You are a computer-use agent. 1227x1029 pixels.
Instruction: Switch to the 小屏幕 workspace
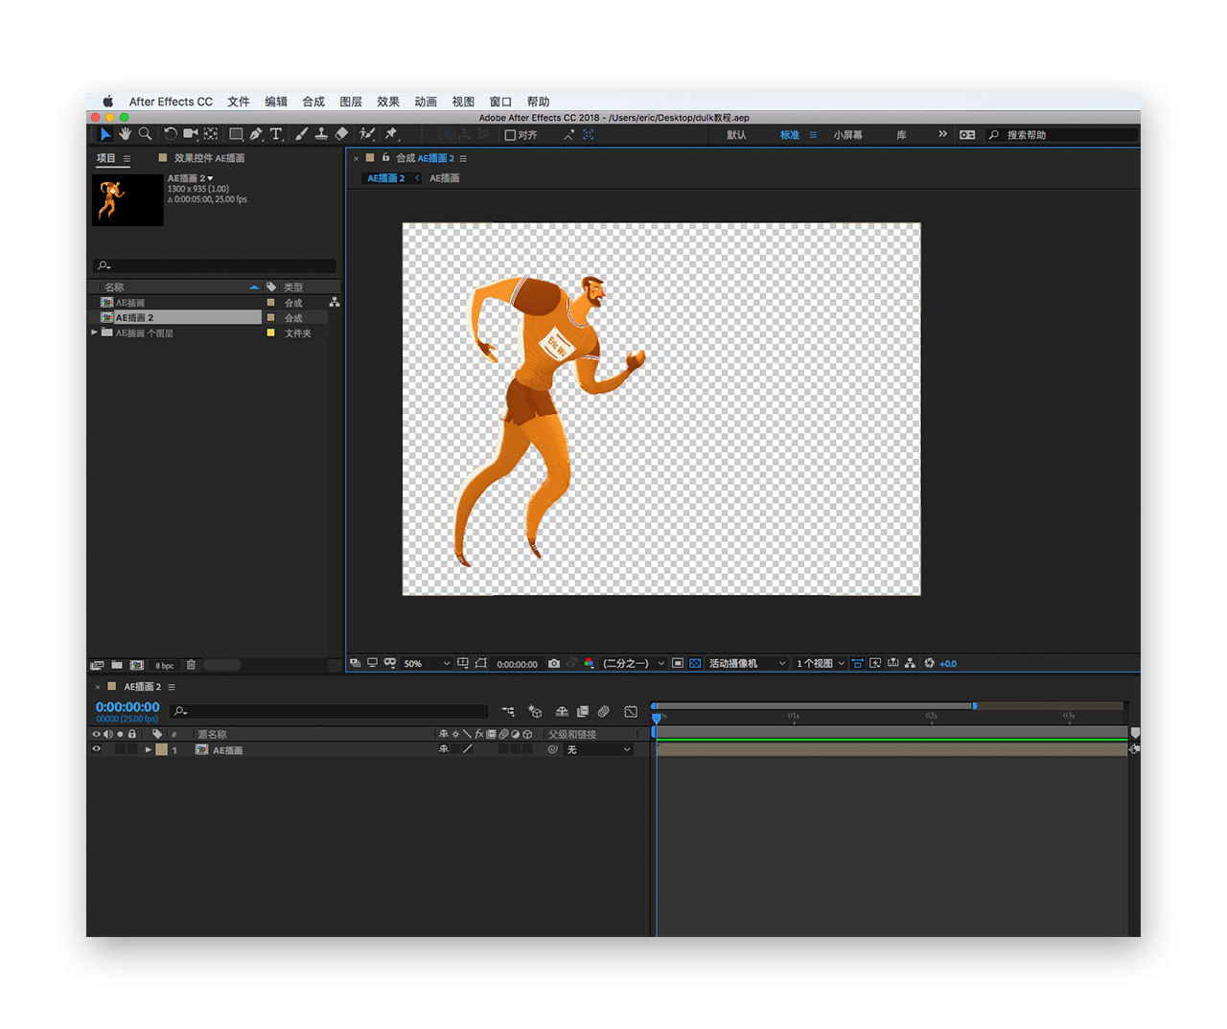click(x=847, y=135)
